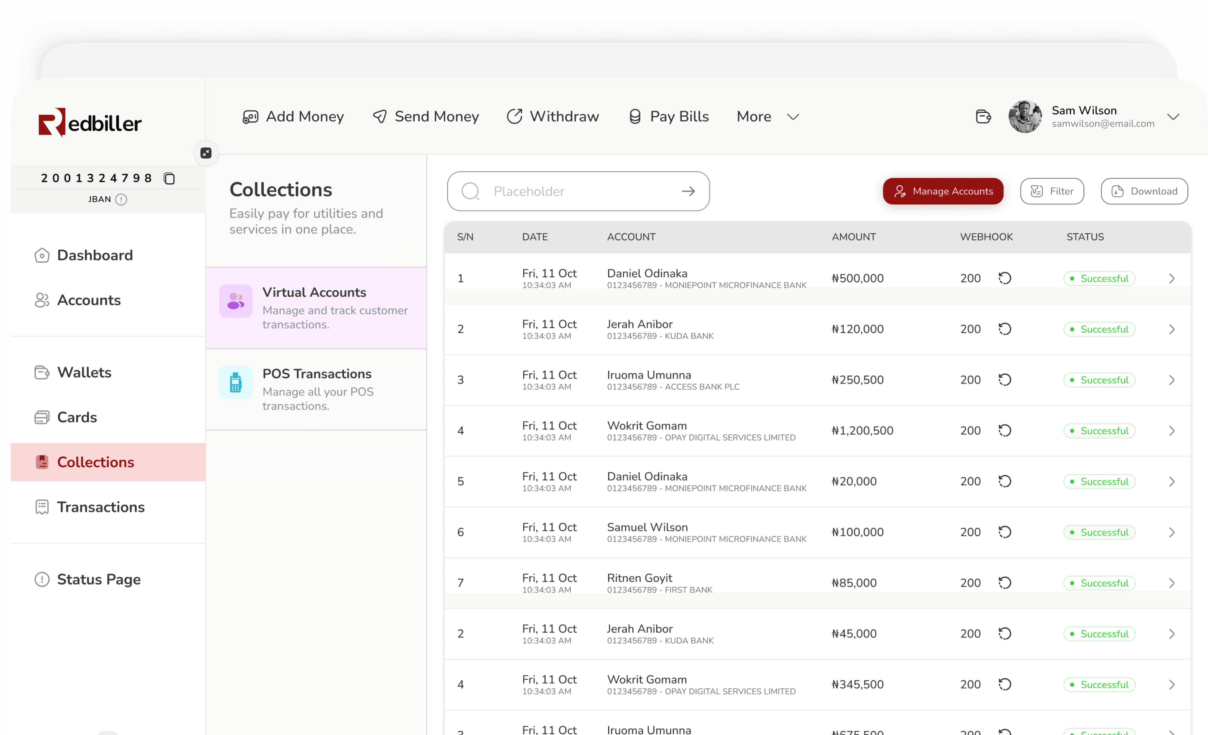Expand row details for Wokrit Gomam ₦1,200,500
This screenshot has width=1208, height=735.
[1172, 431]
